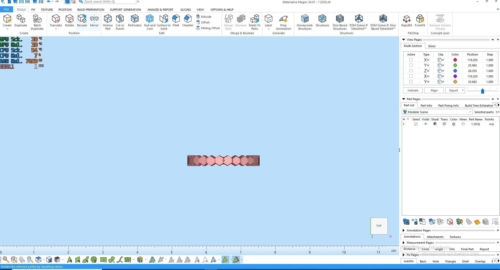Click the hexagon part in the viewport
The width and height of the screenshot is (500, 270).
223,161
